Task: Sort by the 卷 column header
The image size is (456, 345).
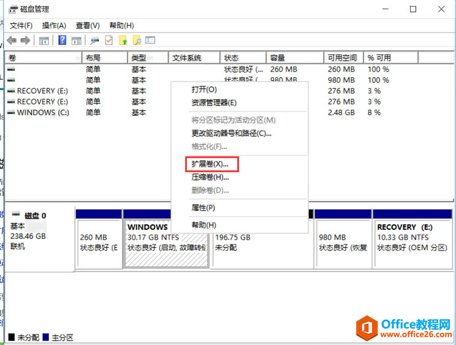Action: 44,58
